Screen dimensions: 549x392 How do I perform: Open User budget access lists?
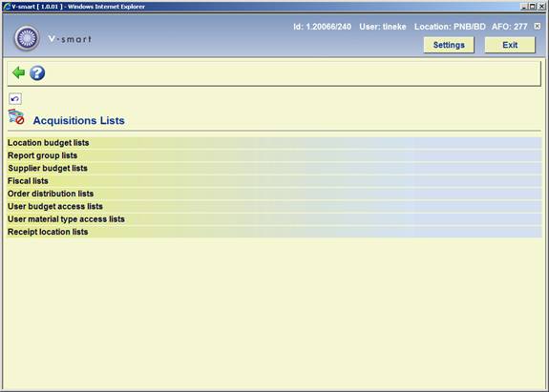tap(275, 206)
